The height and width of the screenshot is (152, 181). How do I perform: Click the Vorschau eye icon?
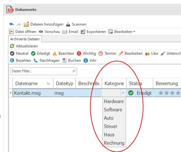coord(41,32)
